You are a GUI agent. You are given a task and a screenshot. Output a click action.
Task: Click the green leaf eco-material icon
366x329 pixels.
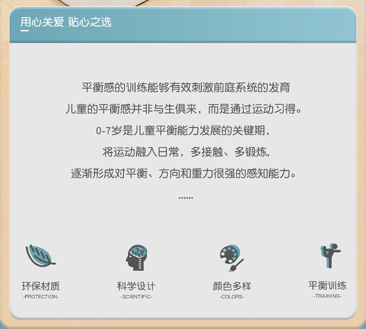tap(40, 255)
